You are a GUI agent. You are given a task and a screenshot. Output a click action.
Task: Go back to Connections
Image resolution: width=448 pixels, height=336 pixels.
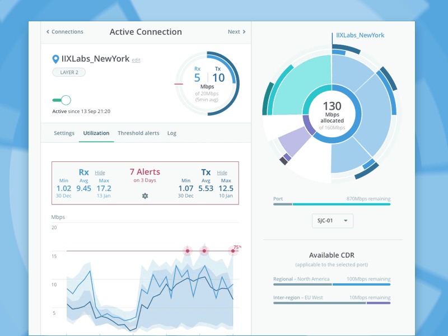click(x=65, y=32)
